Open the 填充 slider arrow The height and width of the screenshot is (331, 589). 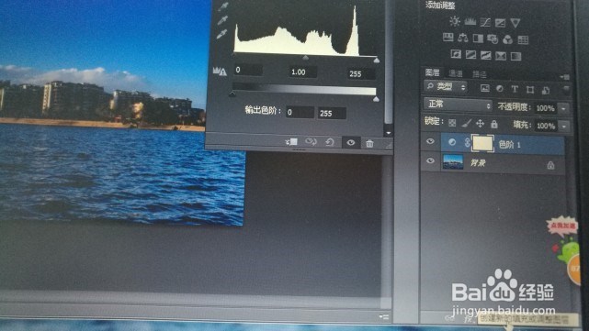[x=564, y=127]
